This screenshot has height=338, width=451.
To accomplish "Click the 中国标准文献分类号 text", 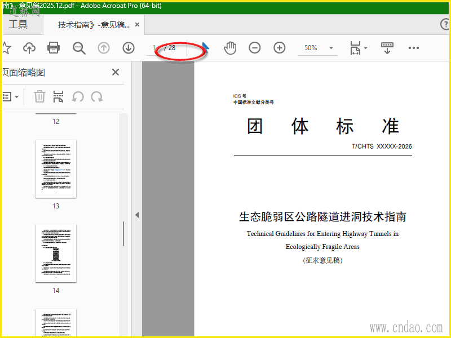I will (x=253, y=103).
